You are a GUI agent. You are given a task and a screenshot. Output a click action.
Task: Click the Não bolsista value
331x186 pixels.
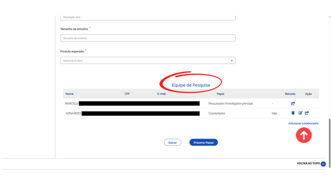(x=274, y=113)
